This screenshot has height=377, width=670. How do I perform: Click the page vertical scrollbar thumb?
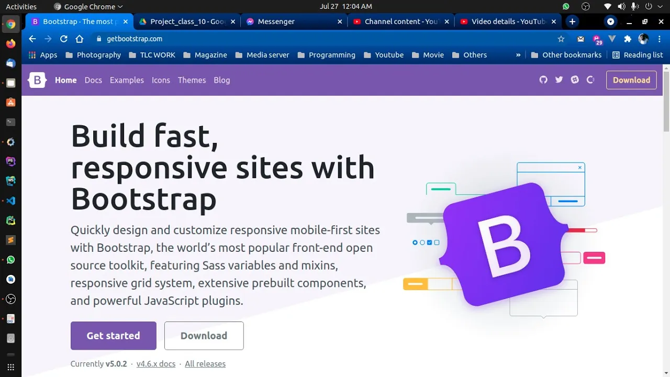pos(666,102)
